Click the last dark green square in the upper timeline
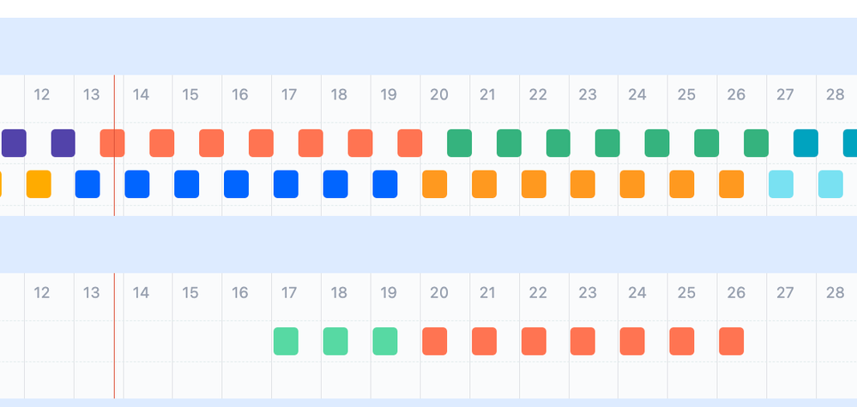Screen dimensions: 857x407 [x=757, y=143]
